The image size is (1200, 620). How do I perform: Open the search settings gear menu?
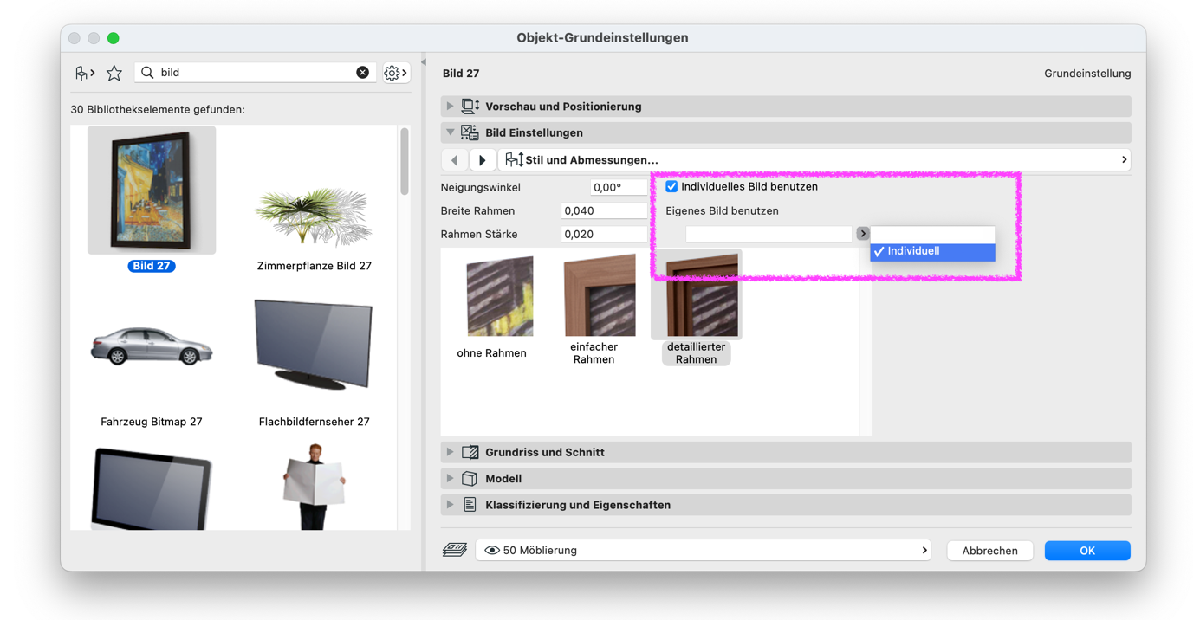[x=396, y=74]
